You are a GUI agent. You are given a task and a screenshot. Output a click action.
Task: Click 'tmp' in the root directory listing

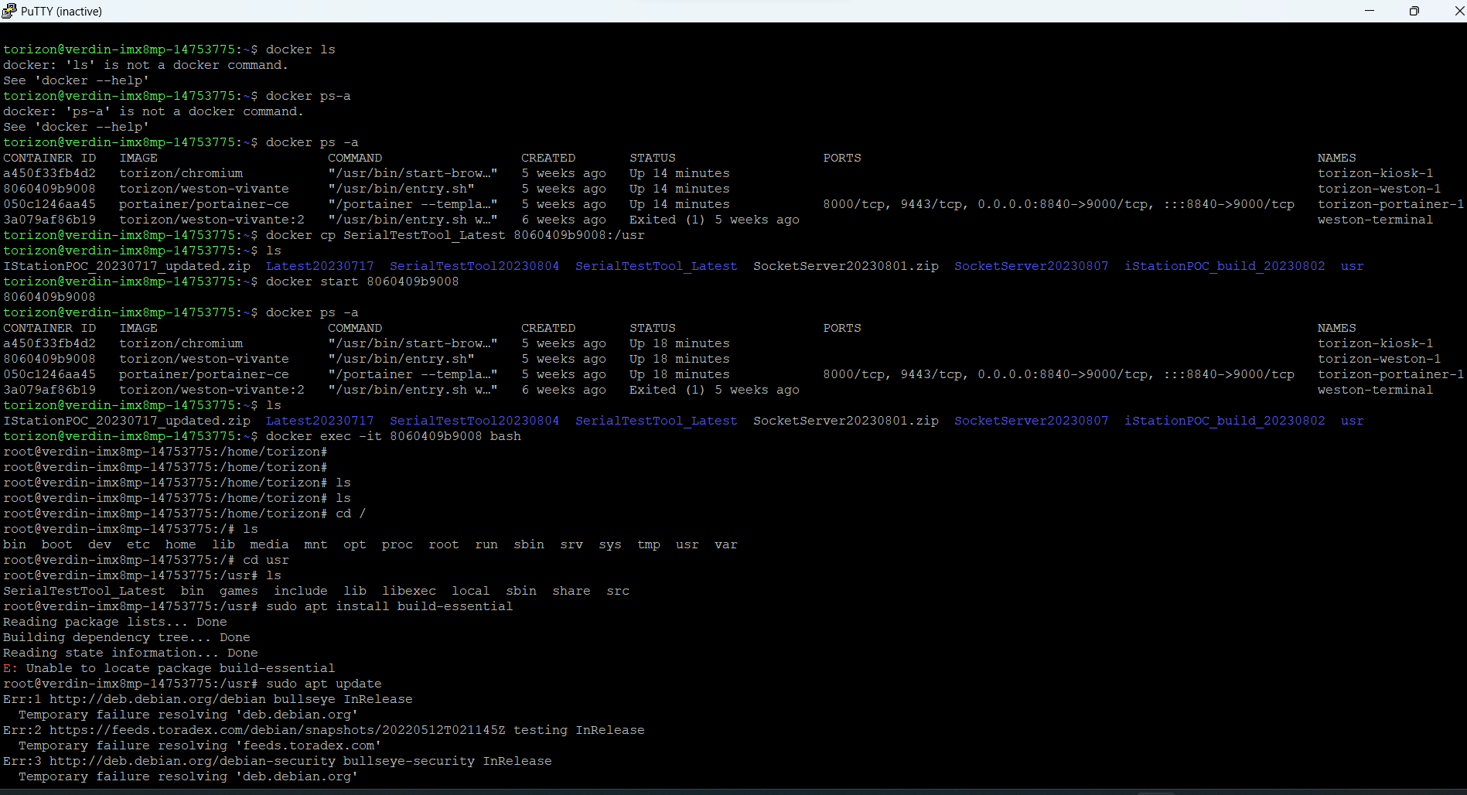[x=649, y=544]
